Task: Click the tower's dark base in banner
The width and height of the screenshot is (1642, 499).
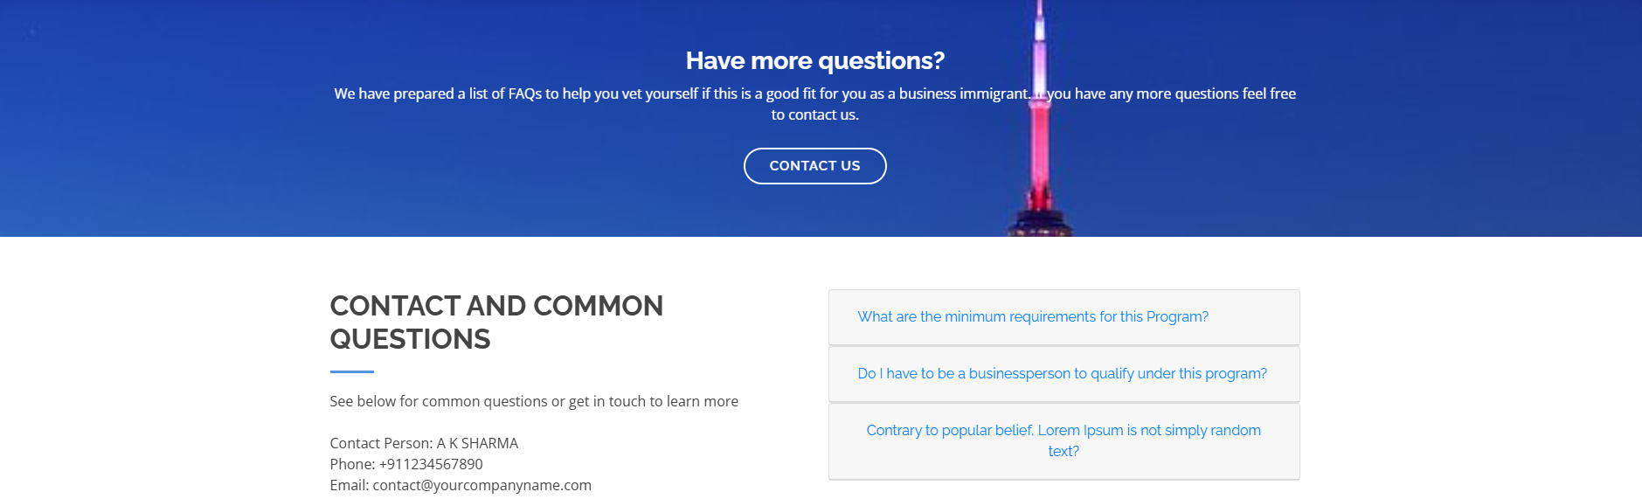Action: click(1039, 225)
